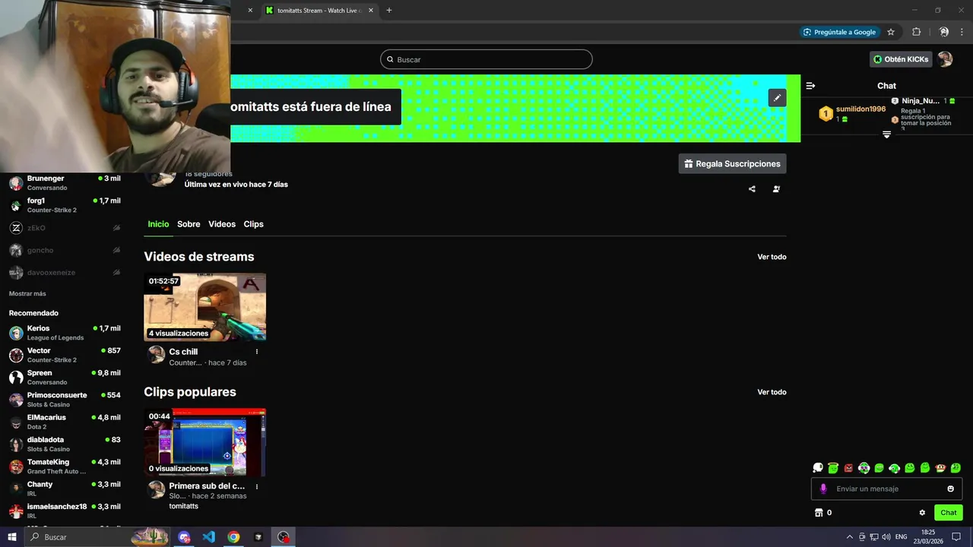
Task: Click the green Chat send button
Action: 948,513
